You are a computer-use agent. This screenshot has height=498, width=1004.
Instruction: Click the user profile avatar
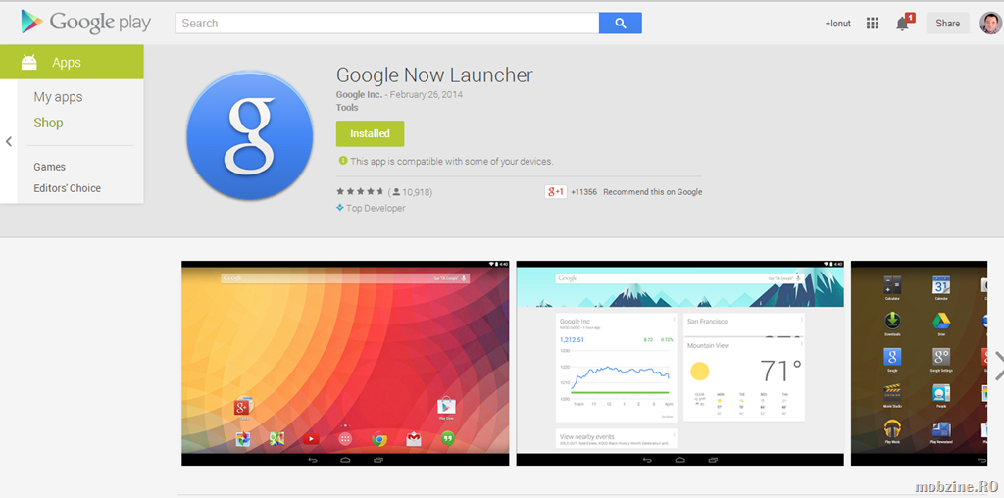pos(990,24)
